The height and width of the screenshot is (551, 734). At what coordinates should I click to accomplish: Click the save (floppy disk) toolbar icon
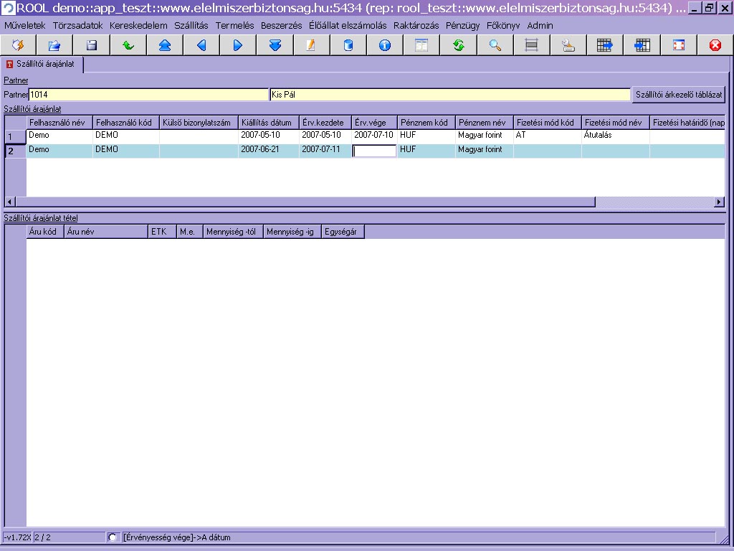click(92, 45)
